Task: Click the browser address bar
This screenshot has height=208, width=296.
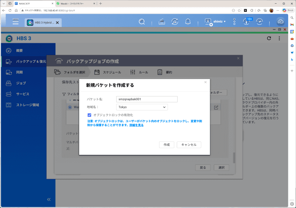Action: pyautogui.click(x=125, y=11)
